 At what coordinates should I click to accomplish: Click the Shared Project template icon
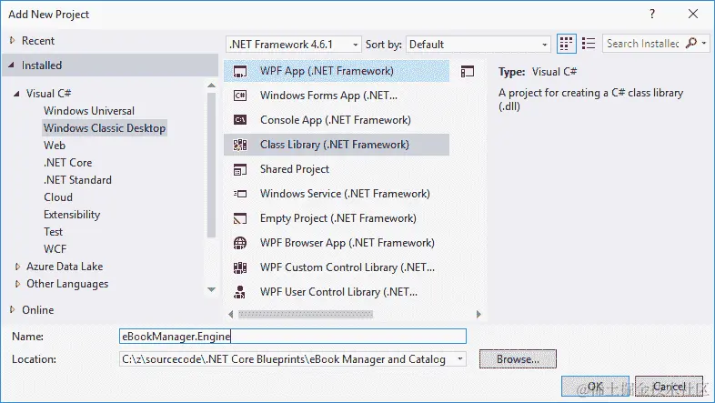(240, 169)
